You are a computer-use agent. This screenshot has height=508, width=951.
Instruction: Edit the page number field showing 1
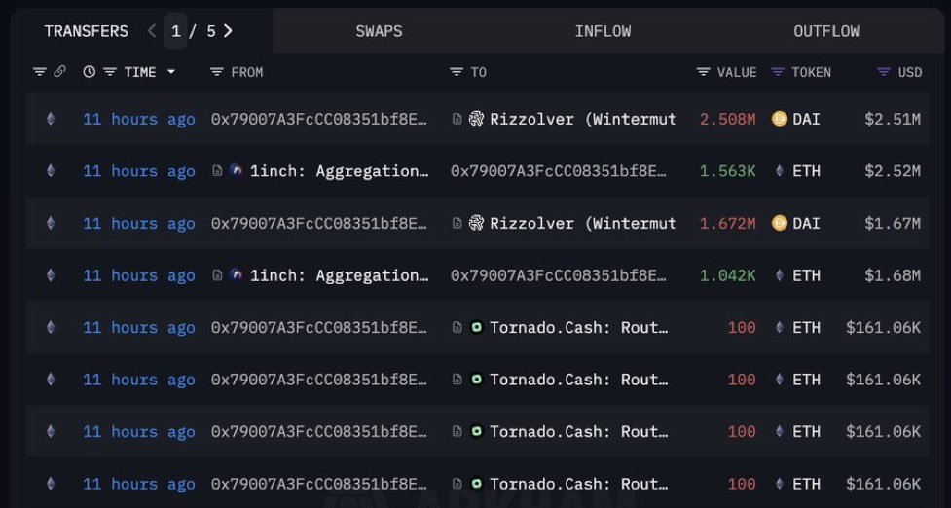175,31
